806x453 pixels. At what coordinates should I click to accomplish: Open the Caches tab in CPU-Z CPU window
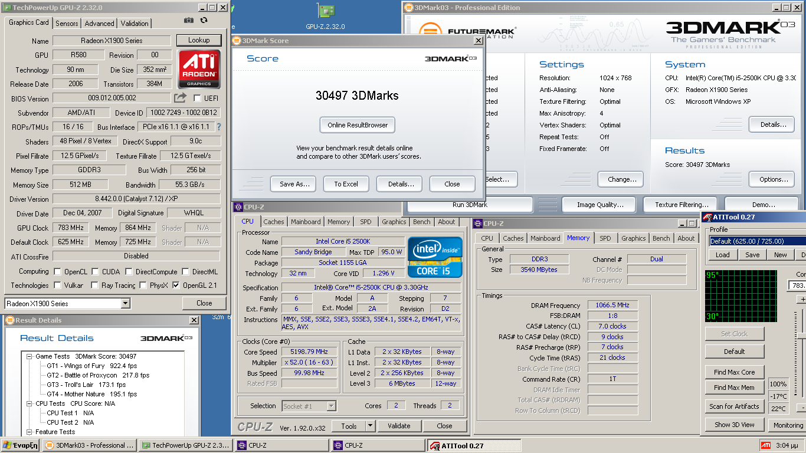click(273, 222)
